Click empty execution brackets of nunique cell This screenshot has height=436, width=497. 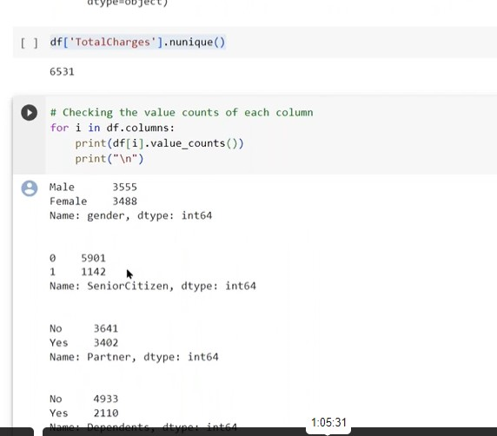(30, 43)
